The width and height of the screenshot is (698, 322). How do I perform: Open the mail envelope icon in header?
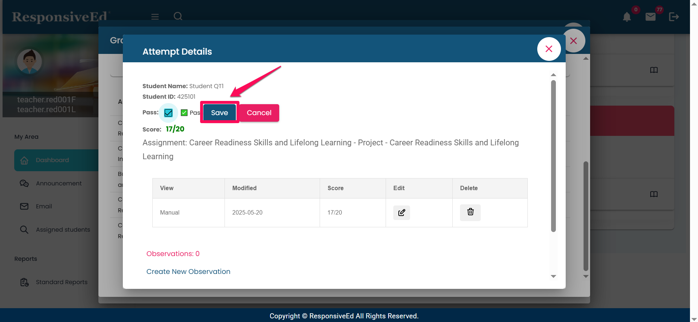coord(650,17)
